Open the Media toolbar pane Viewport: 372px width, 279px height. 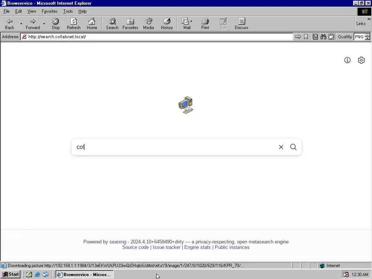pyautogui.click(x=149, y=24)
